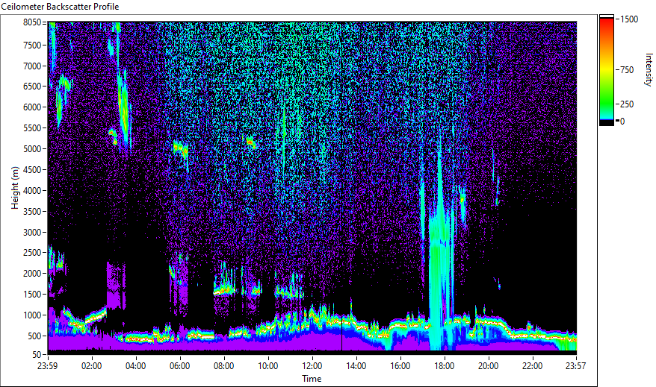Select the 2500 height tick label

pyautogui.click(x=32, y=253)
